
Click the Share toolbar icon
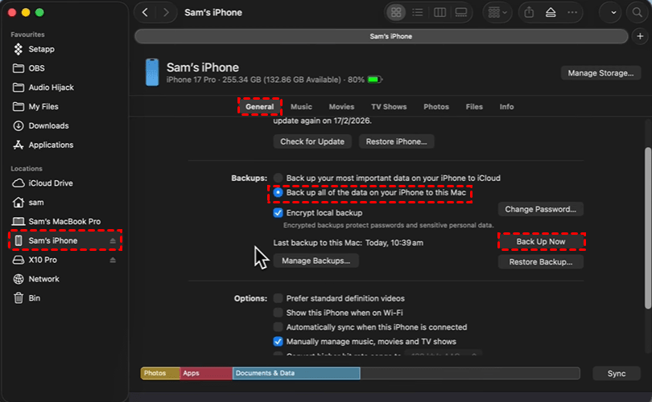click(529, 12)
